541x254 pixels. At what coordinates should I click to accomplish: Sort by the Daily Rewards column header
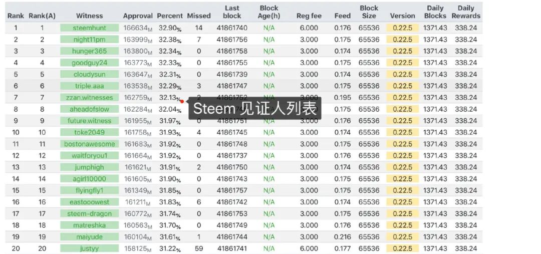click(466, 12)
